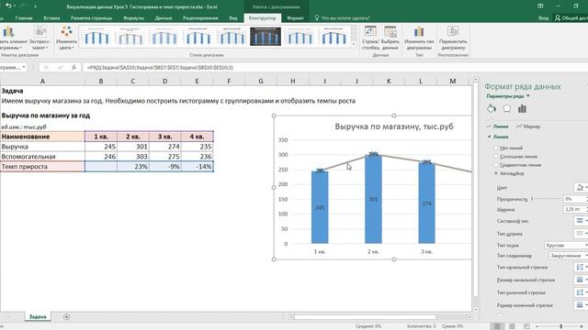Click the zoom out minus in status bar
Image resolution: width=588 pixels, height=330 pixels.
537,326
